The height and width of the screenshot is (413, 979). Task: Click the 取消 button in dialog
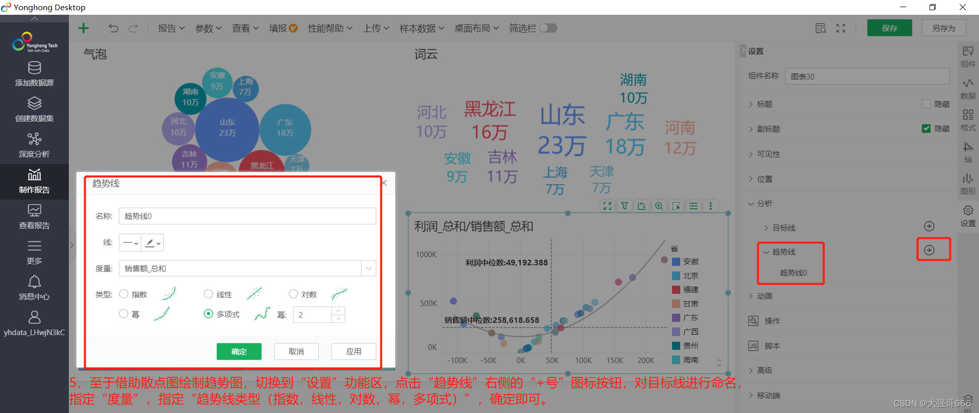pos(296,351)
